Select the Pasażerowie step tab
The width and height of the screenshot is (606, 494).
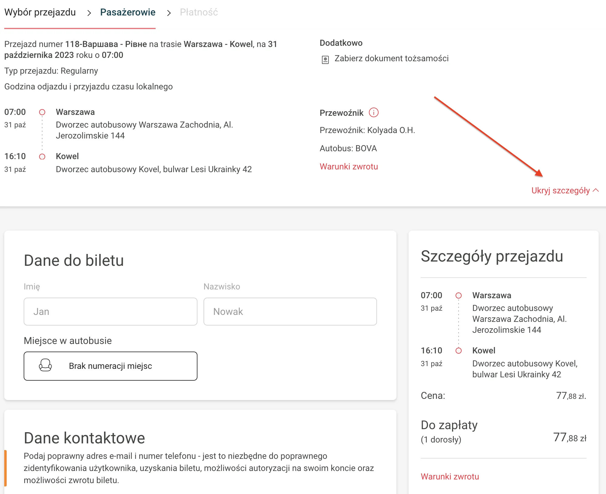tap(128, 12)
